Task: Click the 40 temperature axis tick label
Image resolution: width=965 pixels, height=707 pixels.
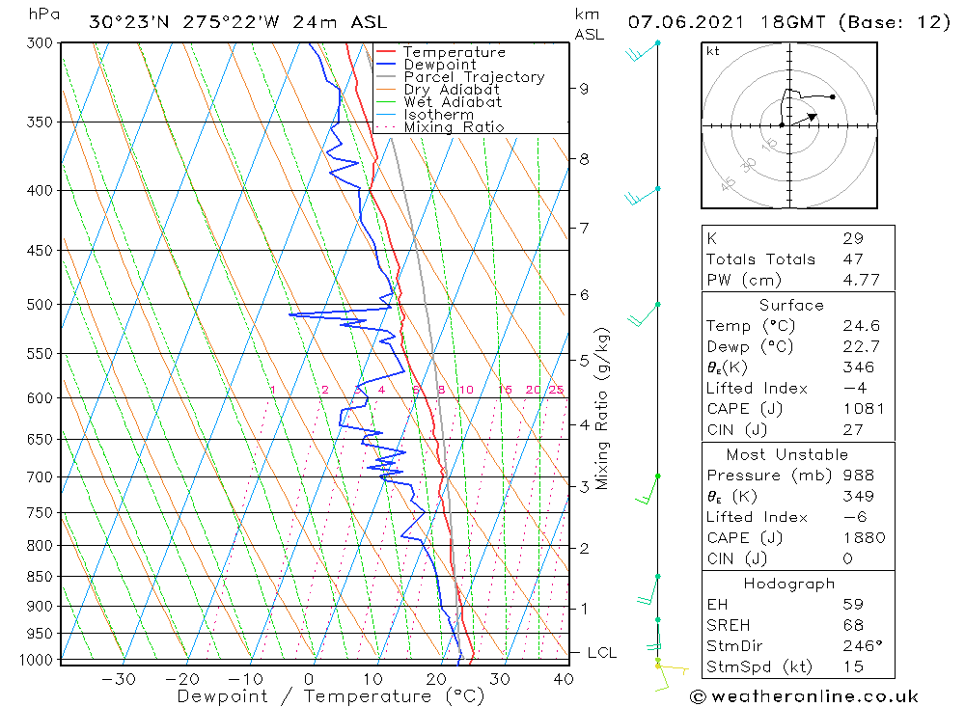Action: point(564,679)
